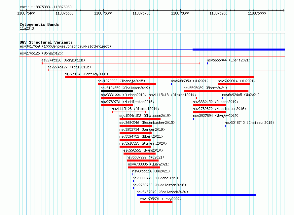
Task: Open nsv4733335 (Quan2021) label
Action: (x=149, y=164)
